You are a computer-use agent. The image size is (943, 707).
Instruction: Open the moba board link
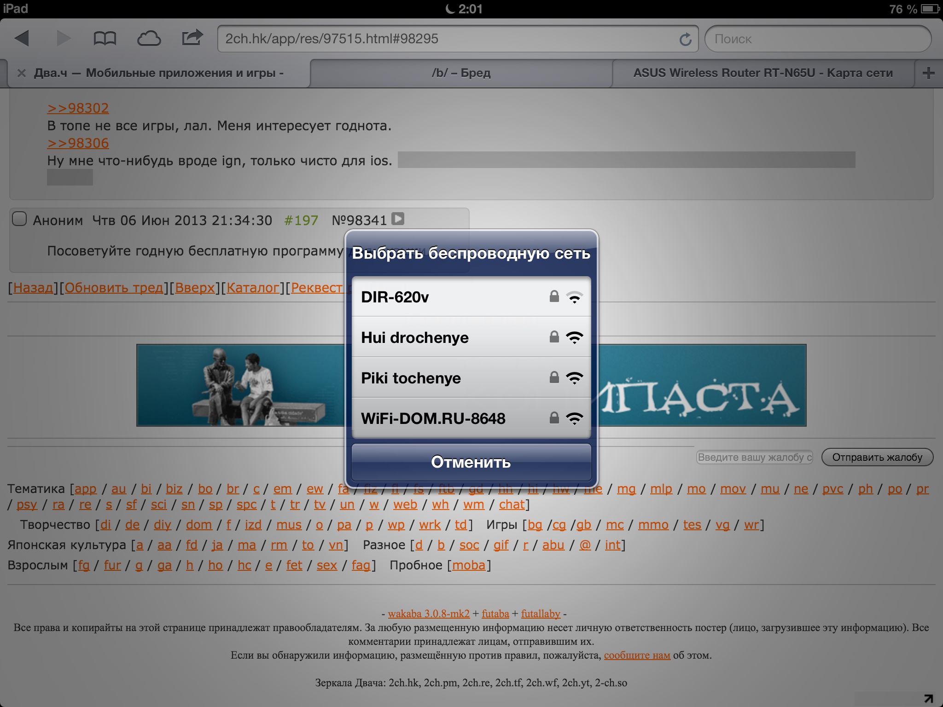(x=469, y=565)
